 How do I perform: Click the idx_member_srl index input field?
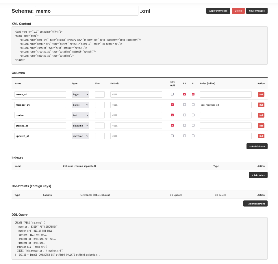(225, 105)
